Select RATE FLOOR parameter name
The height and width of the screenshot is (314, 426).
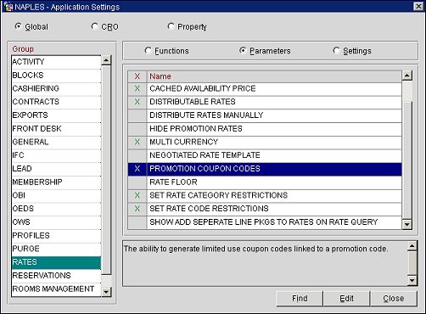274,182
